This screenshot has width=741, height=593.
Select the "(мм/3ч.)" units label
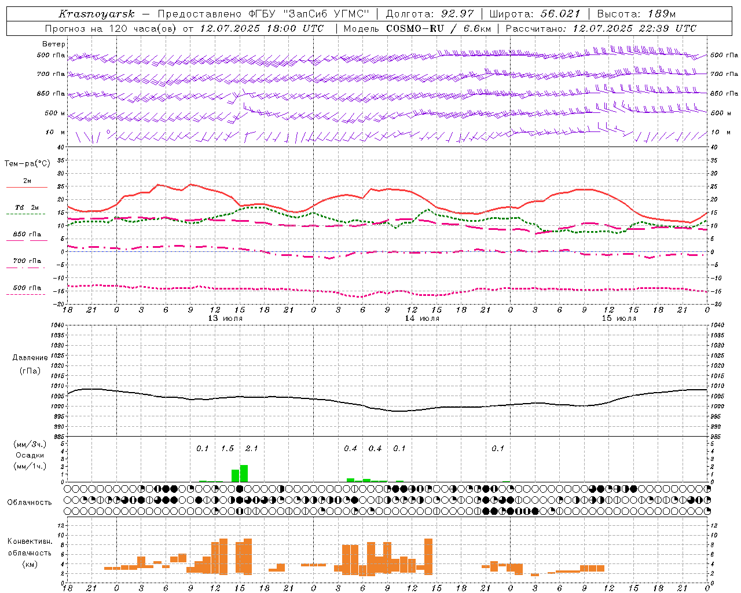coord(30,444)
